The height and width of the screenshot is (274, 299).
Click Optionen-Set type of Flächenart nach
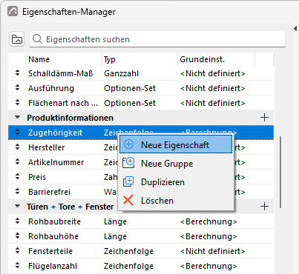click(130, 103)
